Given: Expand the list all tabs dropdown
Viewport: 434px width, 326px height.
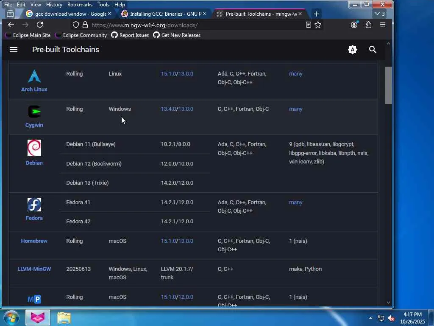Looking at the screenshot, I should [380, 14].
